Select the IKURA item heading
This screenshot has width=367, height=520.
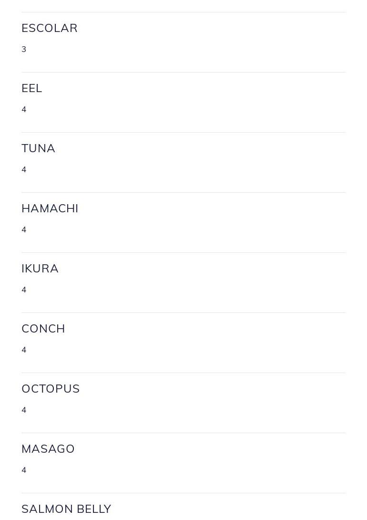40,269
